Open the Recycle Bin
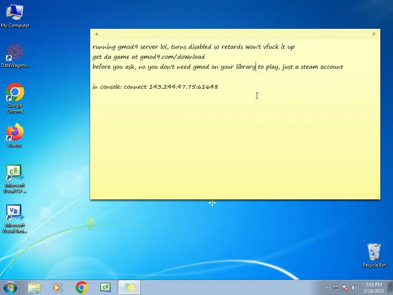 click(374, 255)
